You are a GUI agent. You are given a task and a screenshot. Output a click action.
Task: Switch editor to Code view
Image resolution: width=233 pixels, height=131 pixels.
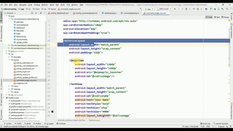(209, 17)
